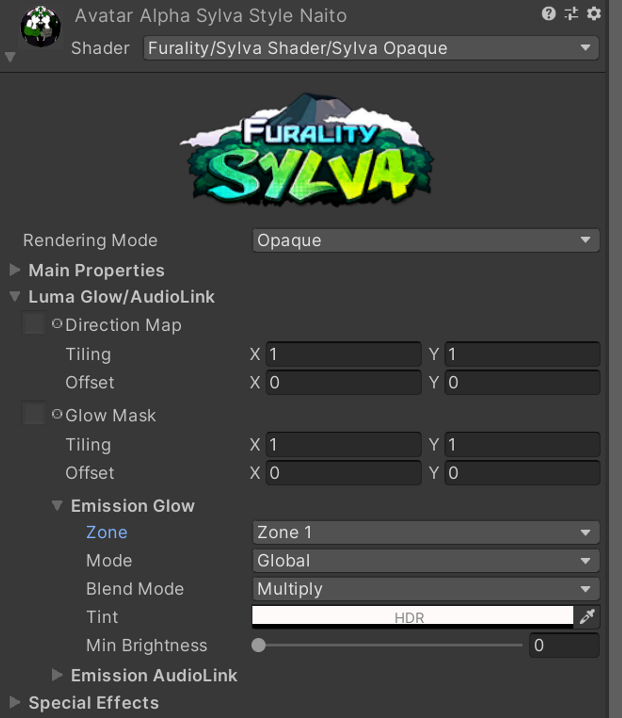
Task: Click the Min Brightness slider handle
Action: click(x=259, y=645)
